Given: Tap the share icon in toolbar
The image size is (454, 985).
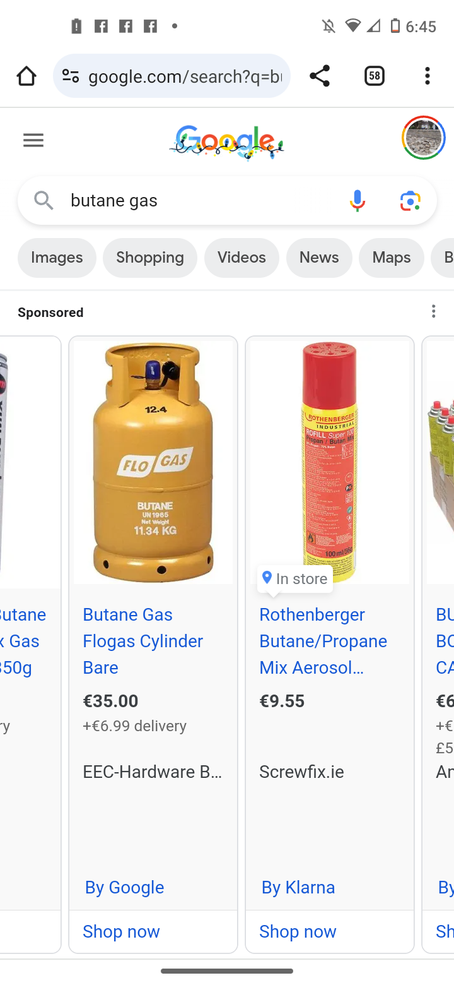Looking at the screenshot, I should (x=320, y=76).
